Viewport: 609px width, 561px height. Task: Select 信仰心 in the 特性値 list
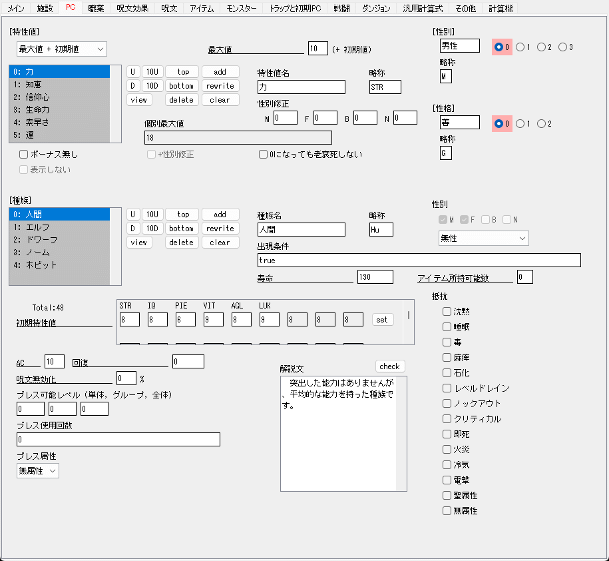(59, 97)
